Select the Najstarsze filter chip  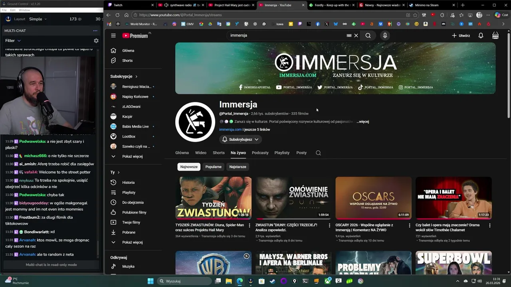238,167
